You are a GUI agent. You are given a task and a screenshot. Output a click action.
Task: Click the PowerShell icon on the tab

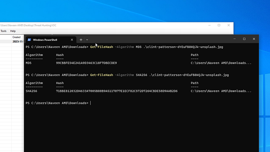pyautogui.click(x=29, y=40)
